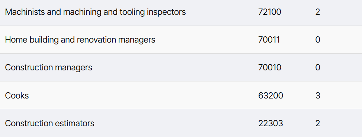362x137 pixels.
Task: Click the 0 in Construction managers row
Action: click(x=318, y=68)
